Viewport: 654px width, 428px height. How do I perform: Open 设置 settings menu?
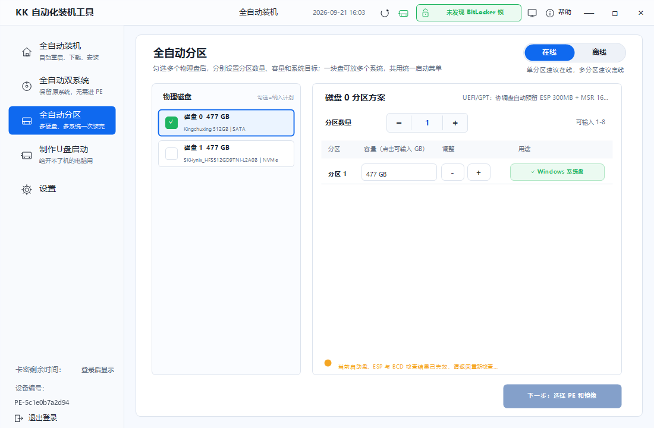62,189
